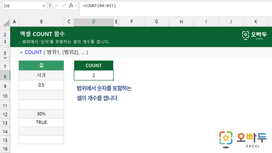Click the blue text '범위에서 숫자를 포함하는'
The height and width of the screenshot is (153, 272).
(x=104, y=88)
